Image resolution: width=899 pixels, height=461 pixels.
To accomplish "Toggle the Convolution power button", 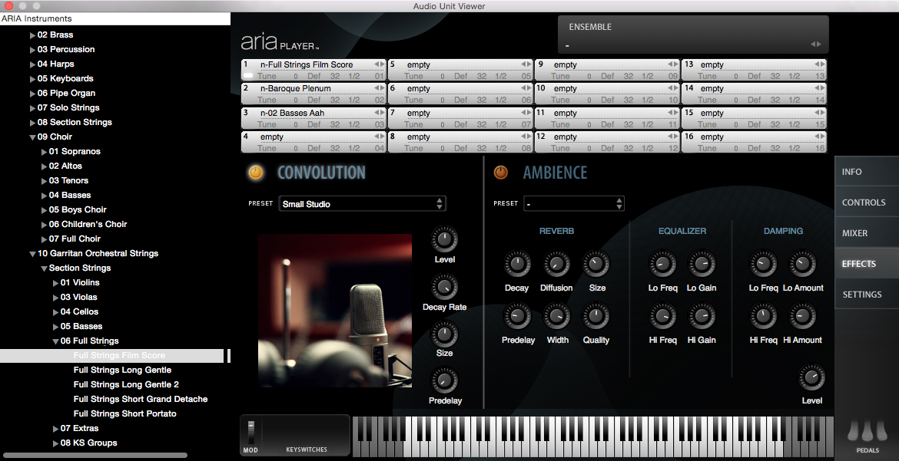I will 256,173.
